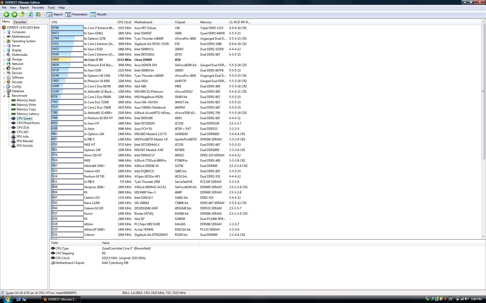Viewport: 486px width, 303px height.
Task: Open the Windows Start button
Action: coord(7,299)
